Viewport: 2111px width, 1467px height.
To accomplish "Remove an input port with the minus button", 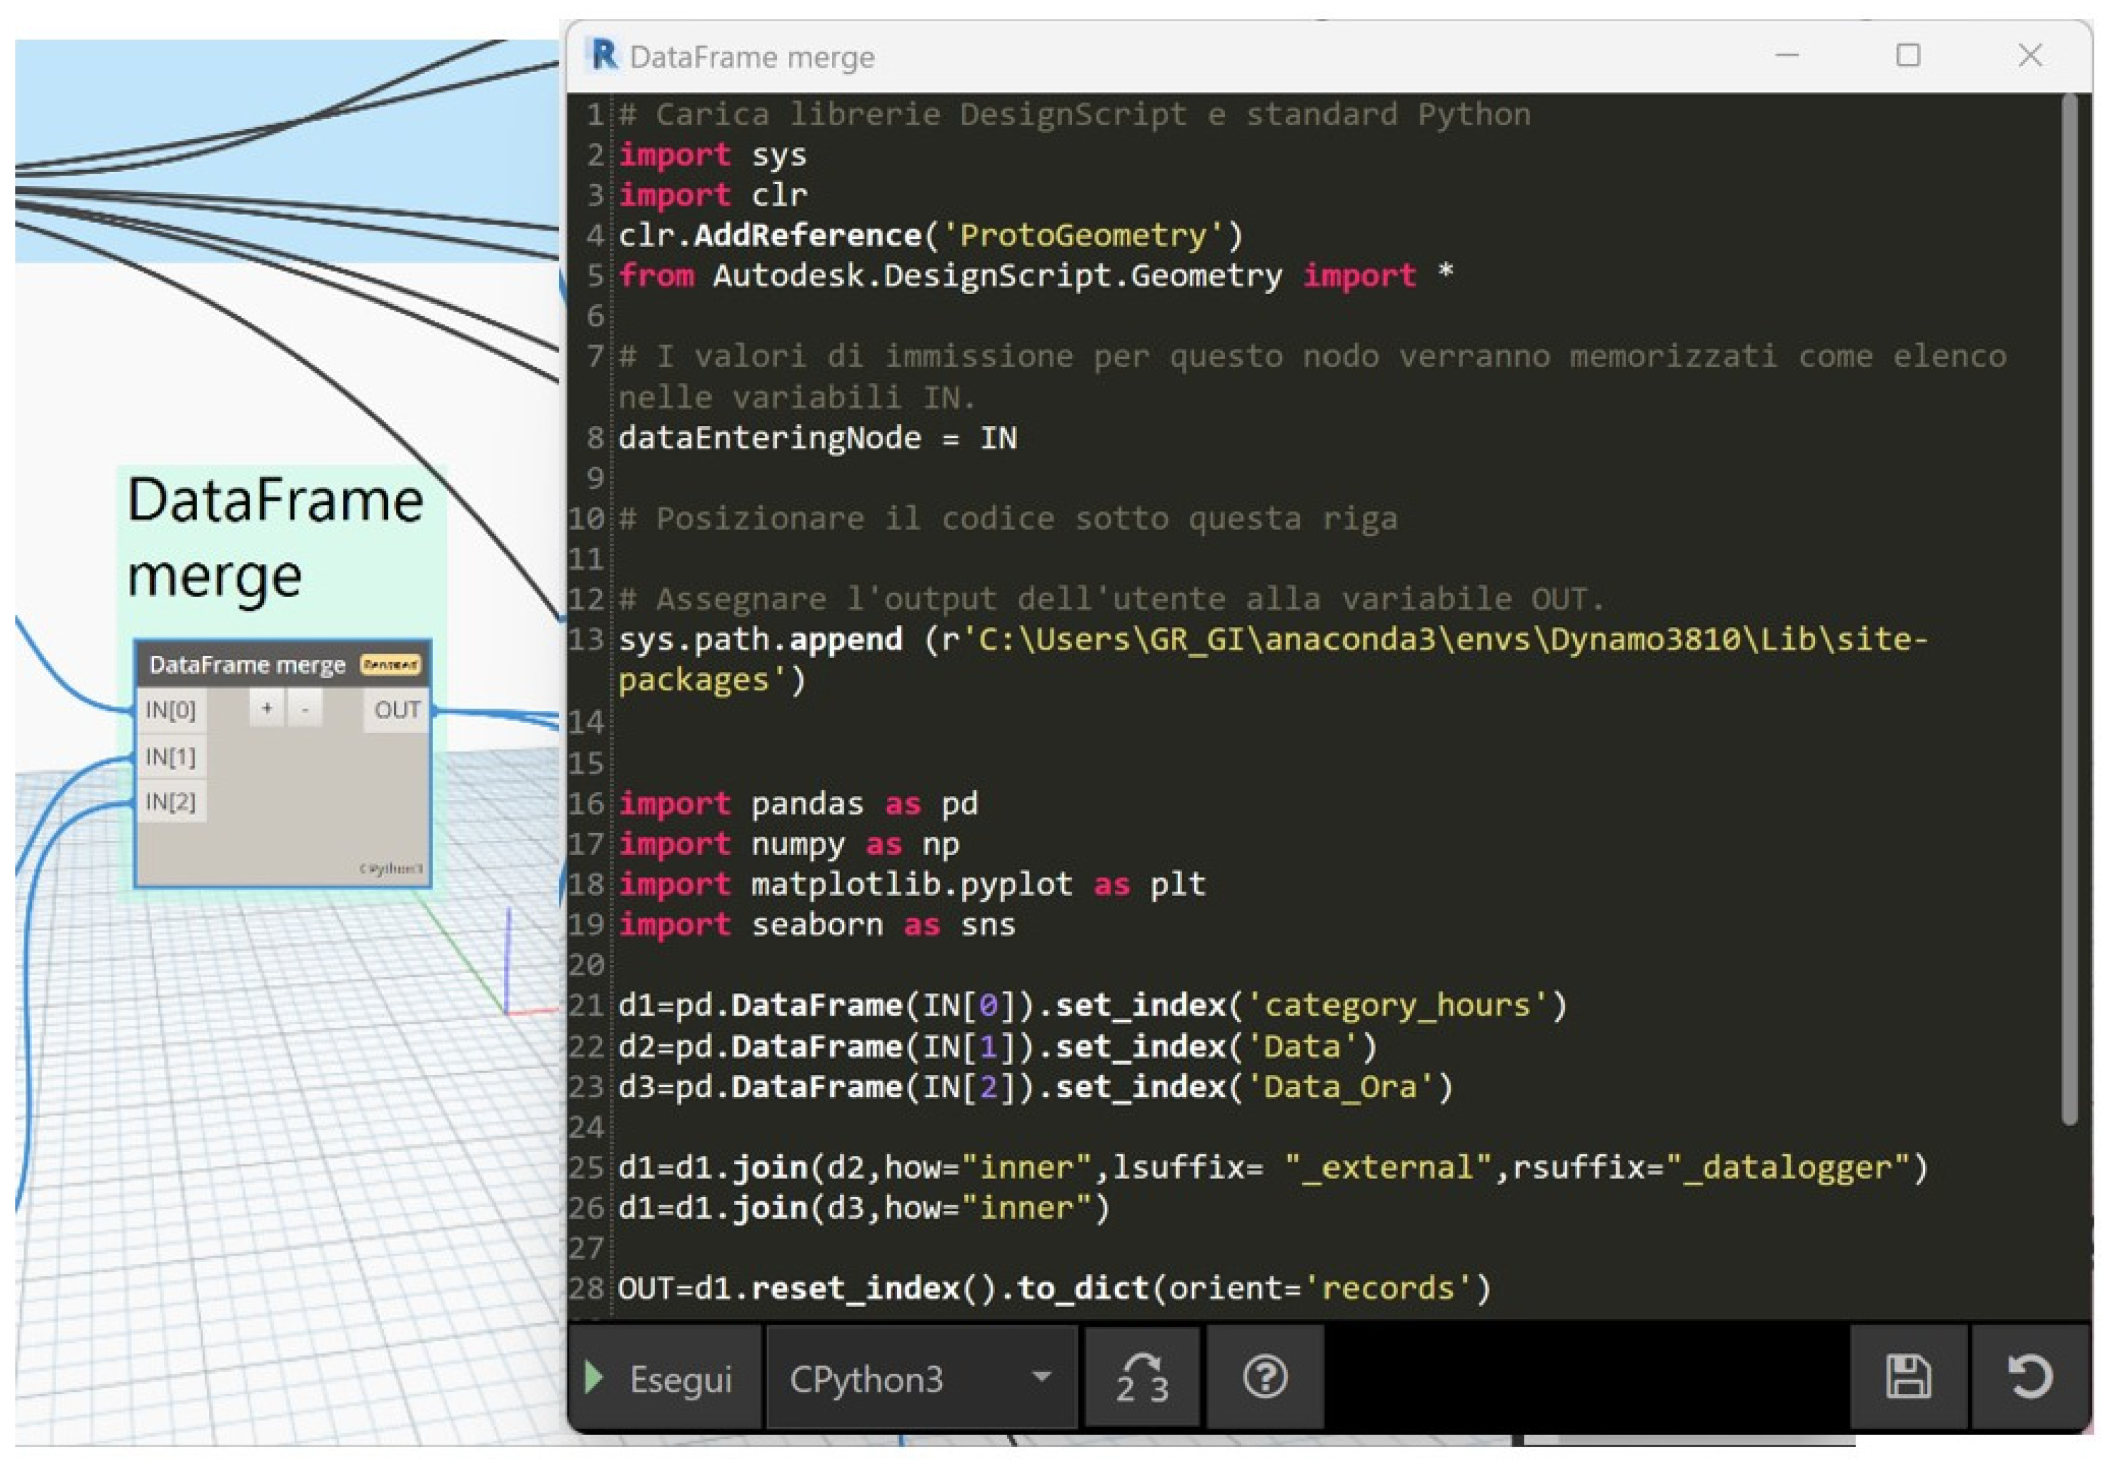I will (305, 709).
